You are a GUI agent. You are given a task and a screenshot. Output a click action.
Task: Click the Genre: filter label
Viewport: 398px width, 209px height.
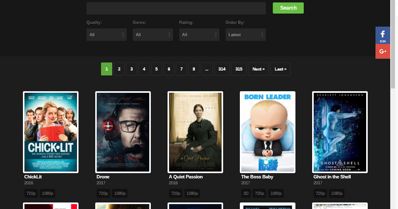pyautogui.click(x=140, y=23)
